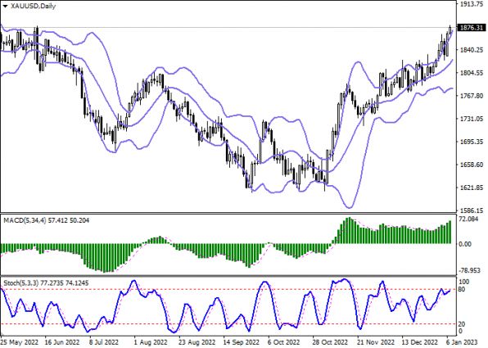Click the 1586.15 price scale label
488x348 pixels.
(x=472, y=210)
